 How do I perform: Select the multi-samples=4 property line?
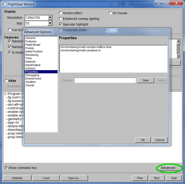tap(80, 50)
